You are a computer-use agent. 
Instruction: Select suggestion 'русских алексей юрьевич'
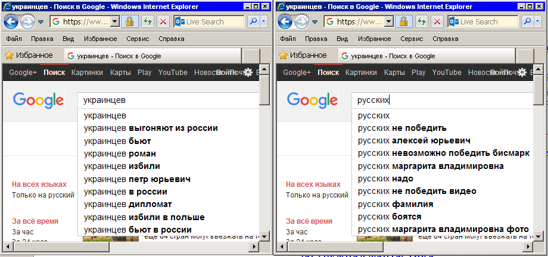[x=443, y=141]
